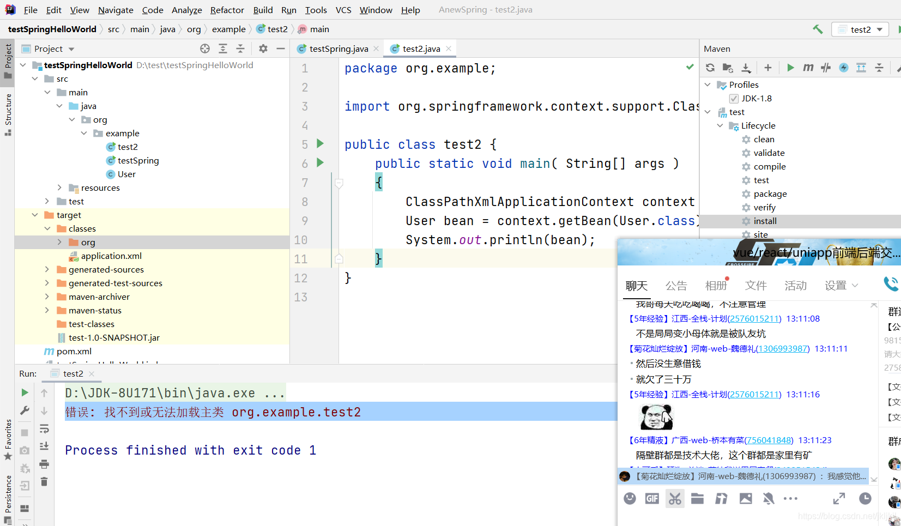
Task: Expand maven-archiver folder
Action: click(47, 297)
